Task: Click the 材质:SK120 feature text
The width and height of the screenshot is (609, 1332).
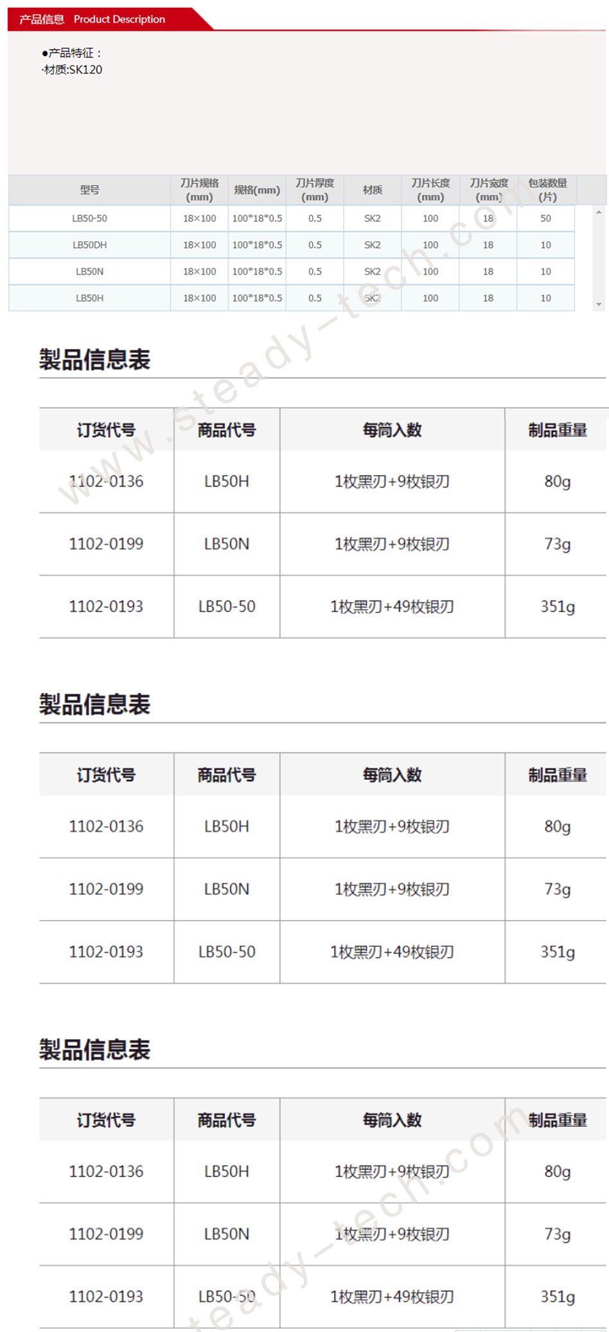Action: [x=72, y=69]
